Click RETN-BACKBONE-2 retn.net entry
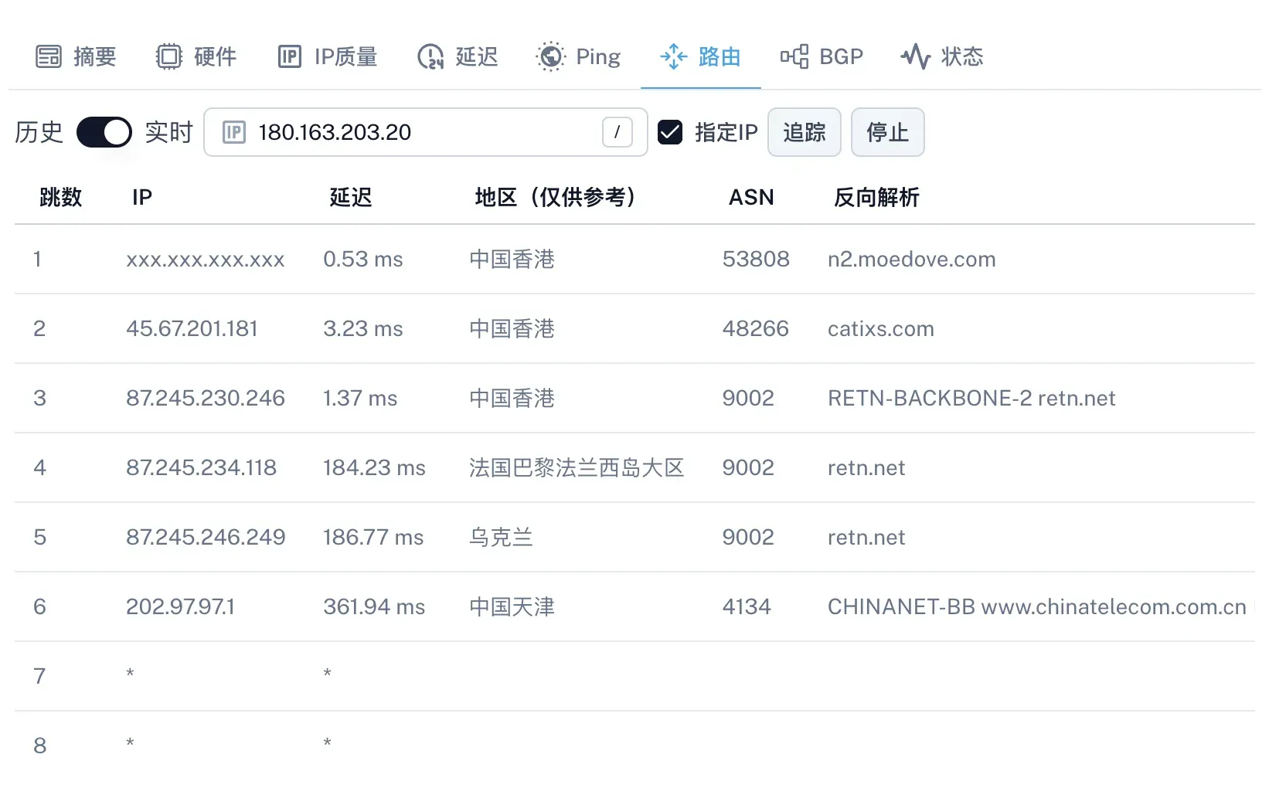1269x788 pixels. pyautogui.click(x=971, y=398)
